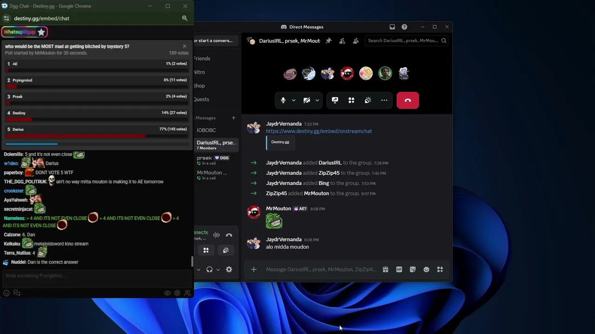Toggle noise suppression in voice panel

click(x=217, y=235)
